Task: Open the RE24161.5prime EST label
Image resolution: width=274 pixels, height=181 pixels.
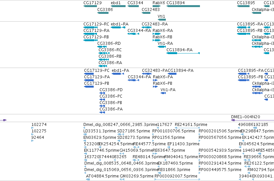Action: click(x=191, y=125)
